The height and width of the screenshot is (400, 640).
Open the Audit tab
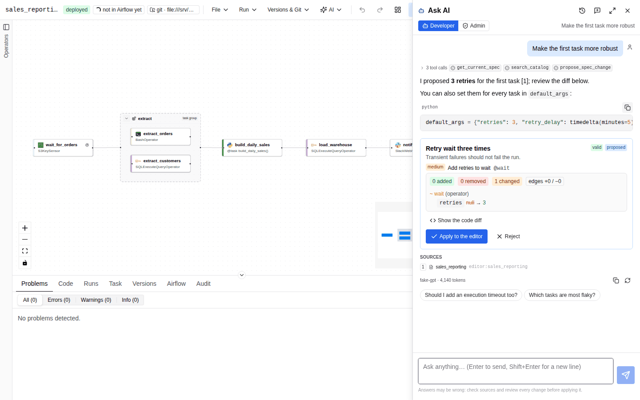(204, 284)
